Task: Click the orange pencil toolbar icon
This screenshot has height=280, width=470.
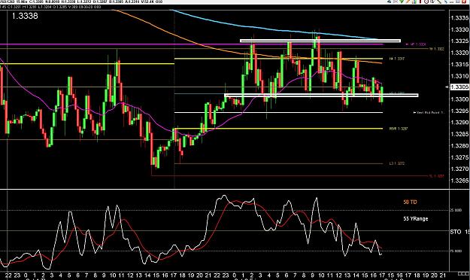Action: 408,2
